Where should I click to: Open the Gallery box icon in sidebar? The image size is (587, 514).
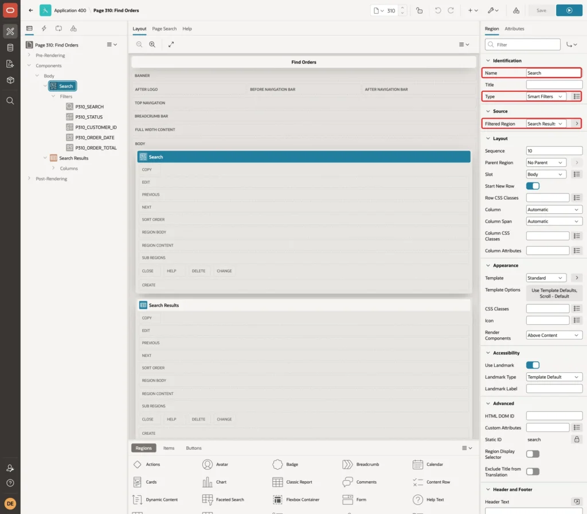(x=10, y=80)
